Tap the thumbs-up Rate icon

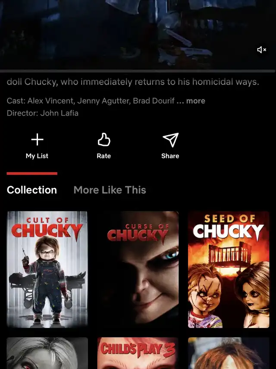104,139
